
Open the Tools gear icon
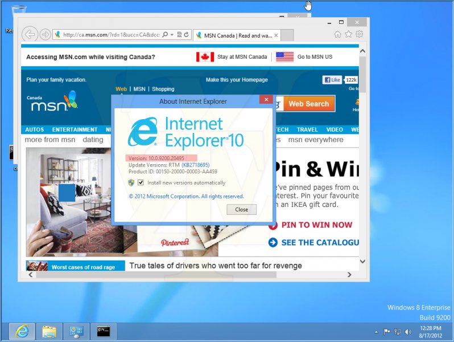[x=359, y=34]
